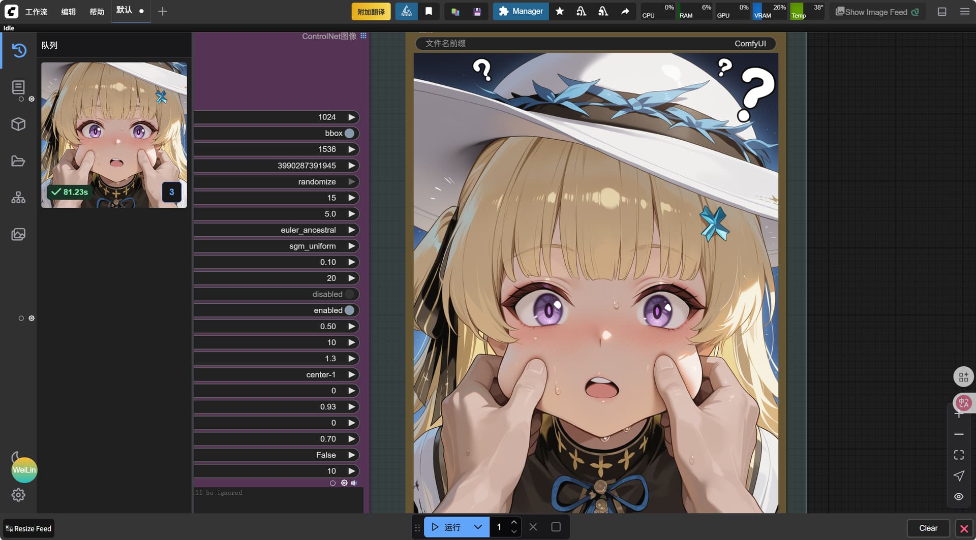The width and height of the screenshot is (976, 540).
Task: Open the hamburger menu icon
Action: point(964,11)
